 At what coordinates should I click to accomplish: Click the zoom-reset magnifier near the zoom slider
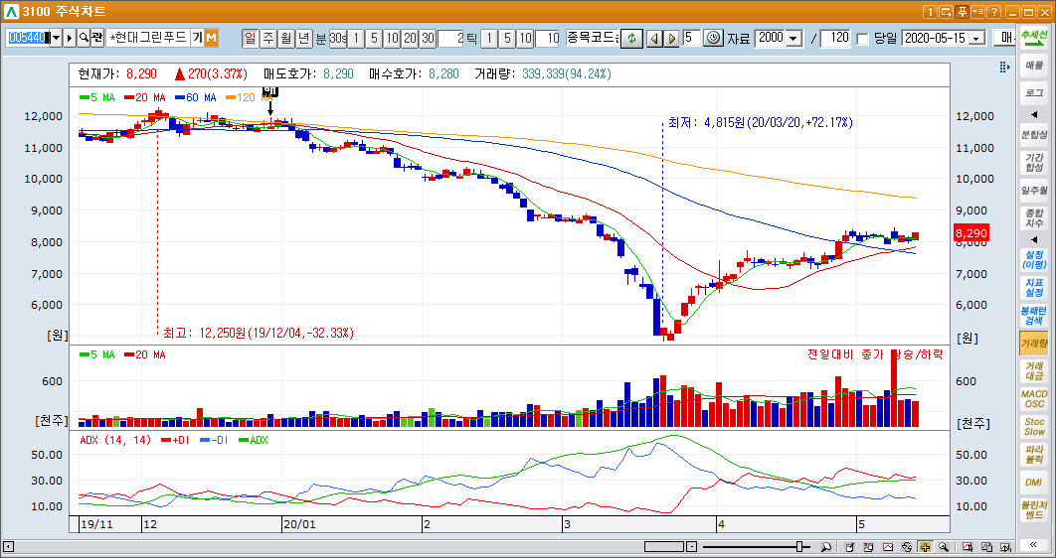pyautogui.click(x=825, y=547)
